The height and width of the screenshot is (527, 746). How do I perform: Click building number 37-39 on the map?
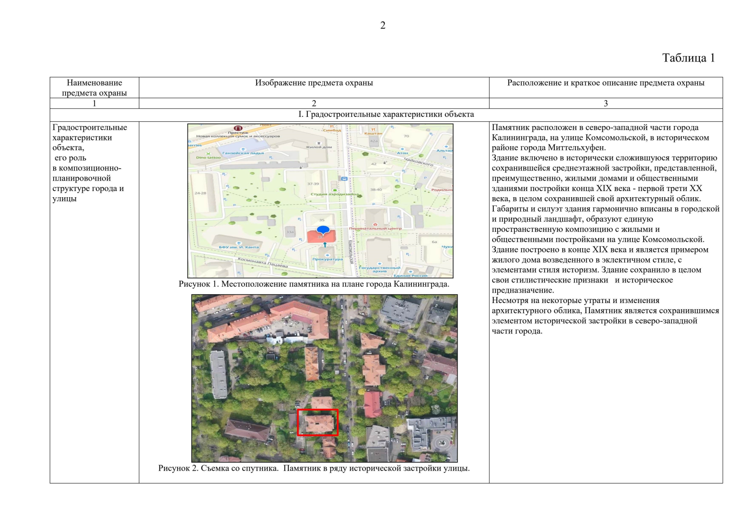pyautogui.click(x=313, y=184)
